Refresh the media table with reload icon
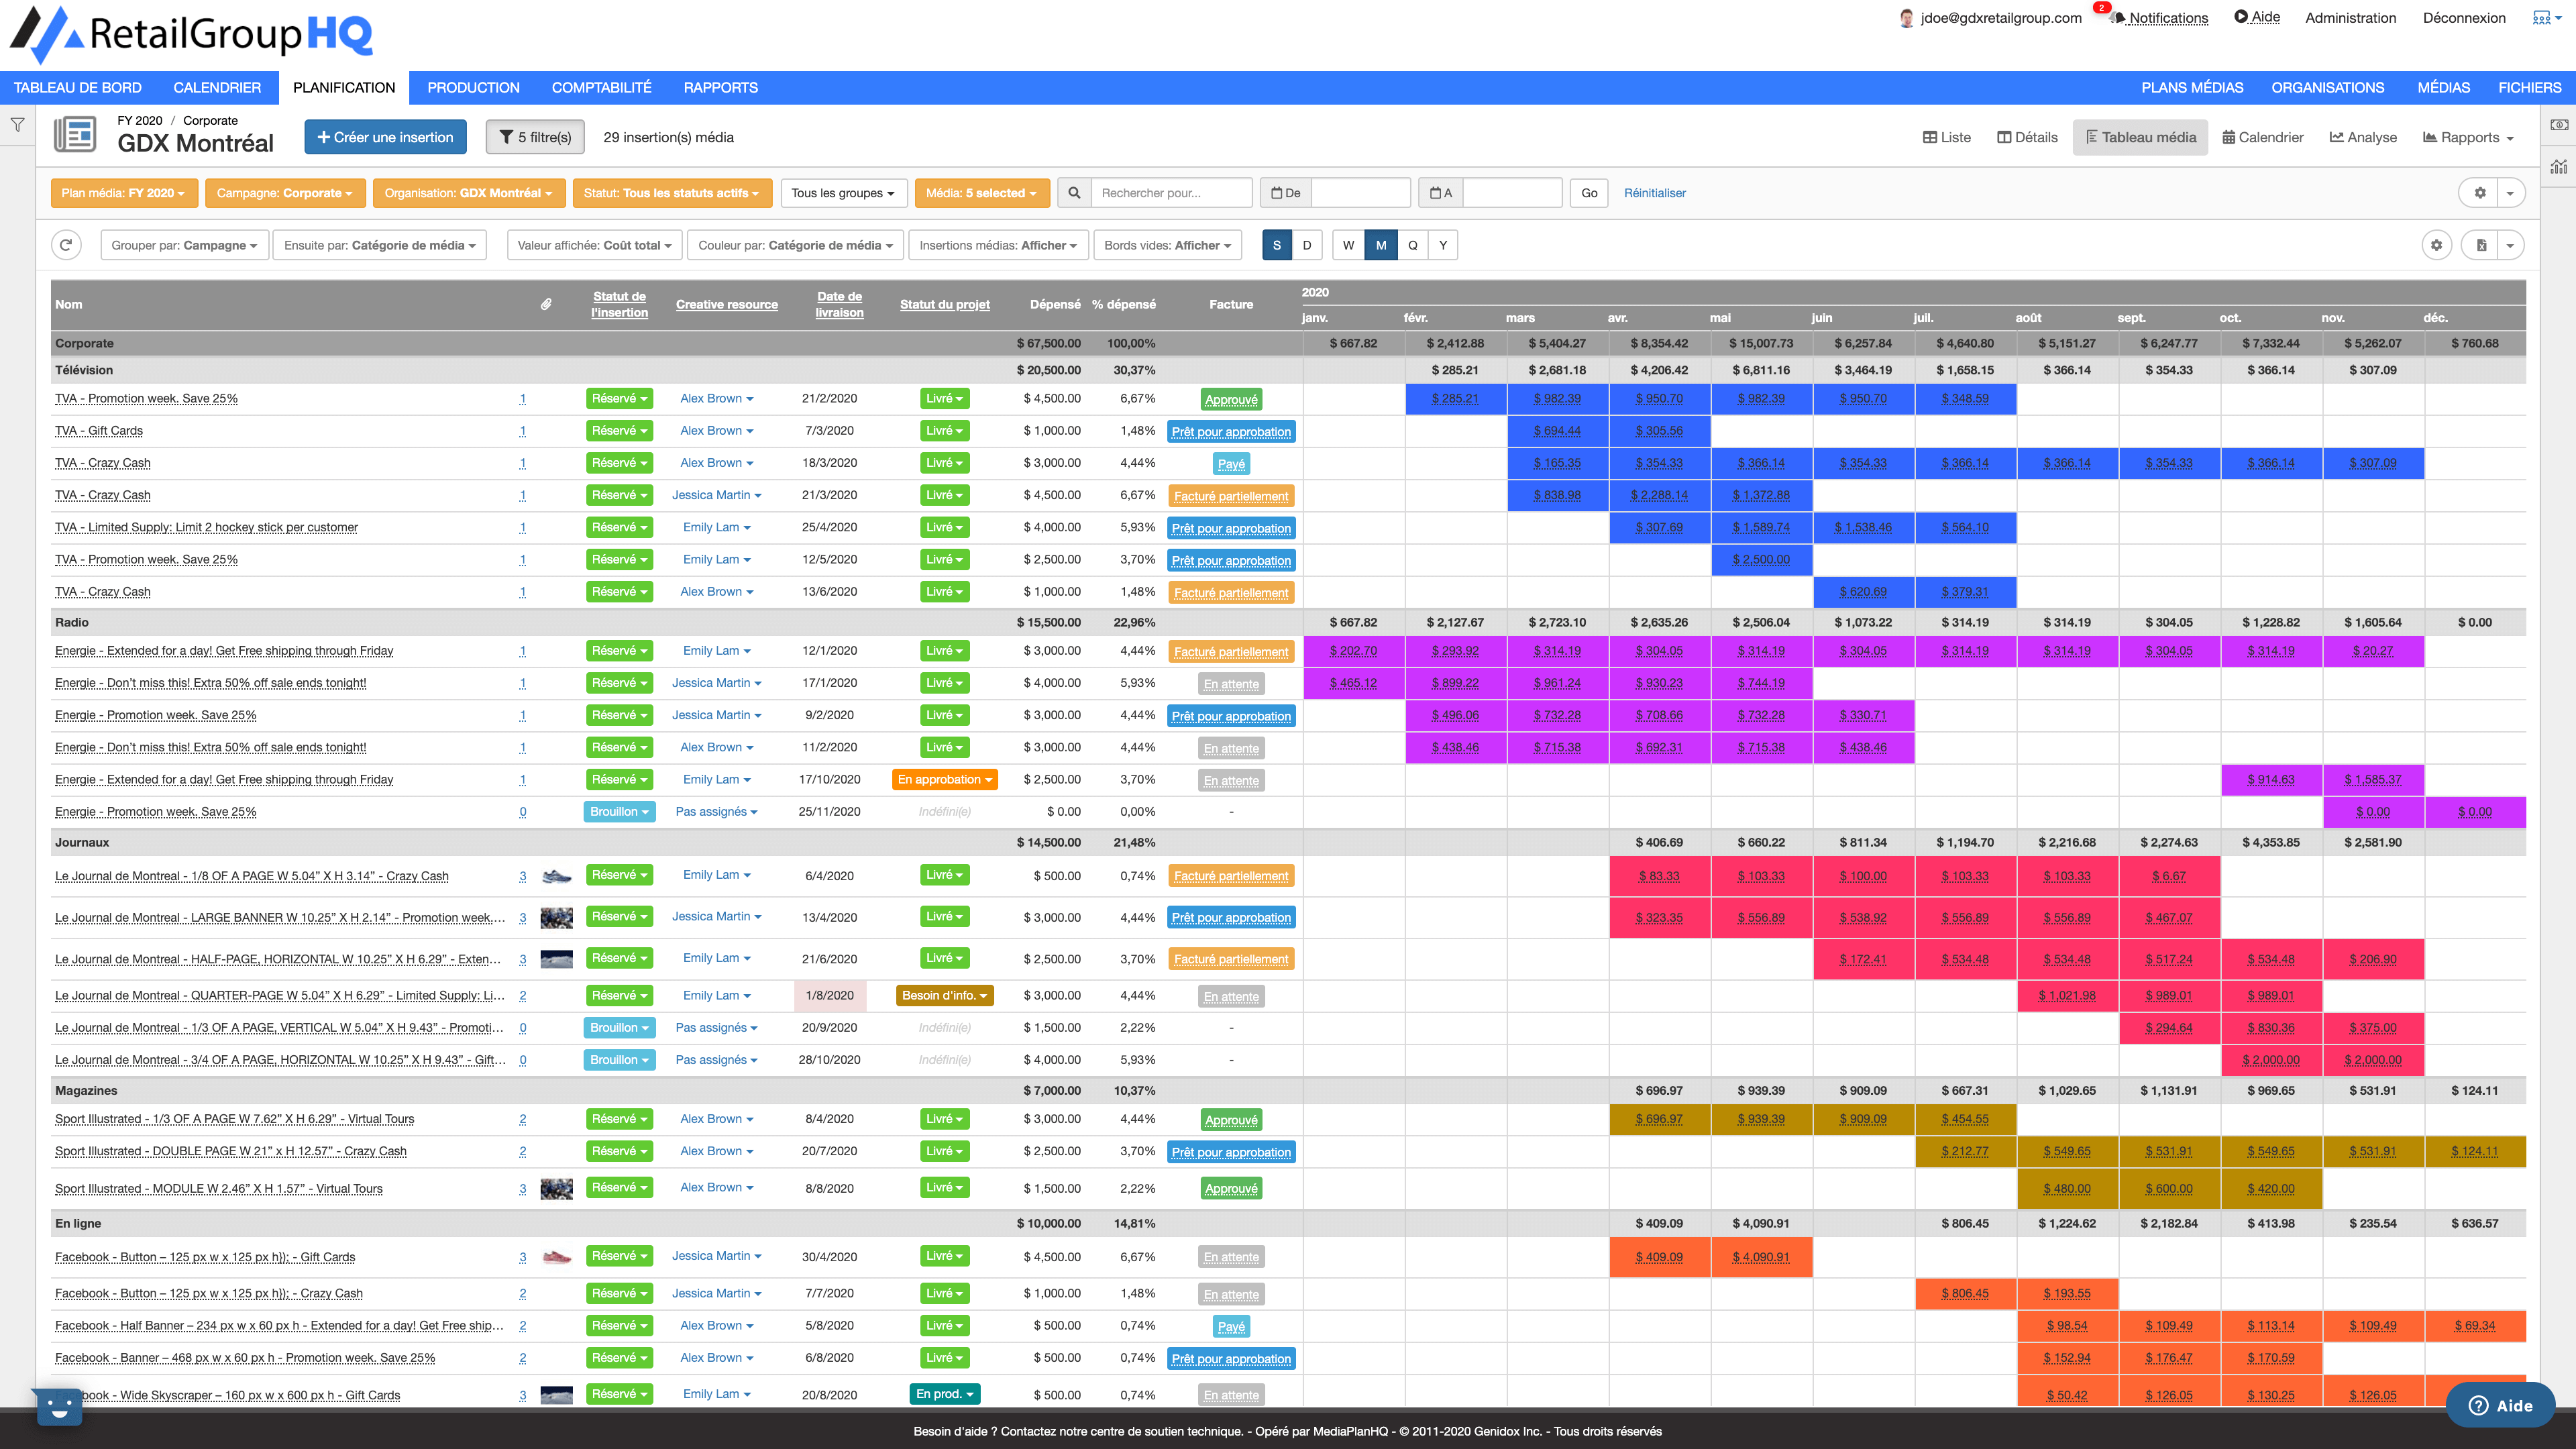 [66, 245]
